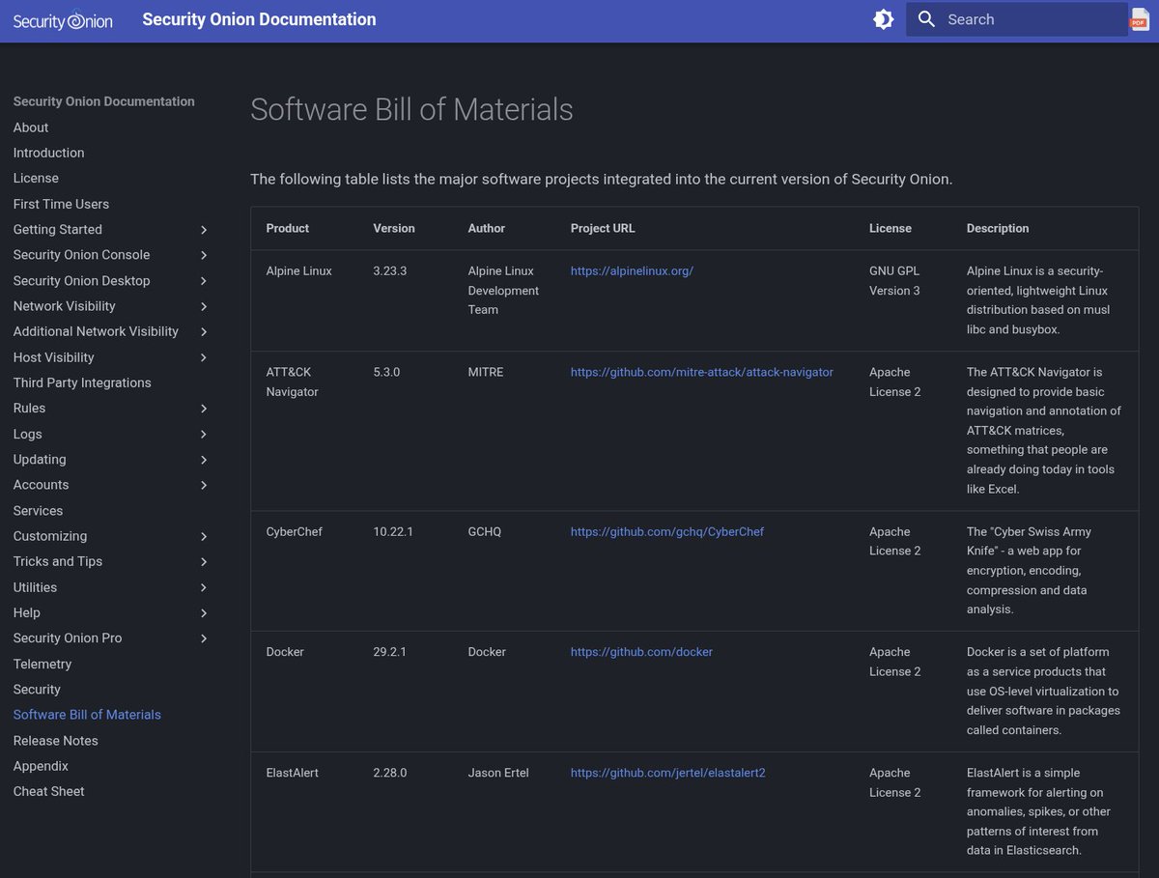Image resolution: width=1159 pixels, height=878 pixels.
Task: Open the jertel/elastalert2 GitHub link
Action: pyautogui.click(x=668, y=773)
